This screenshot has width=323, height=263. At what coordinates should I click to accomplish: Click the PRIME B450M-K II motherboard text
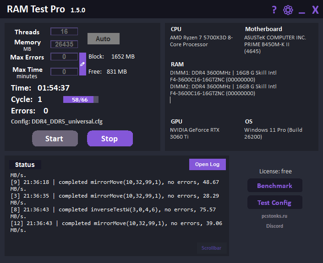click(267, 44)
